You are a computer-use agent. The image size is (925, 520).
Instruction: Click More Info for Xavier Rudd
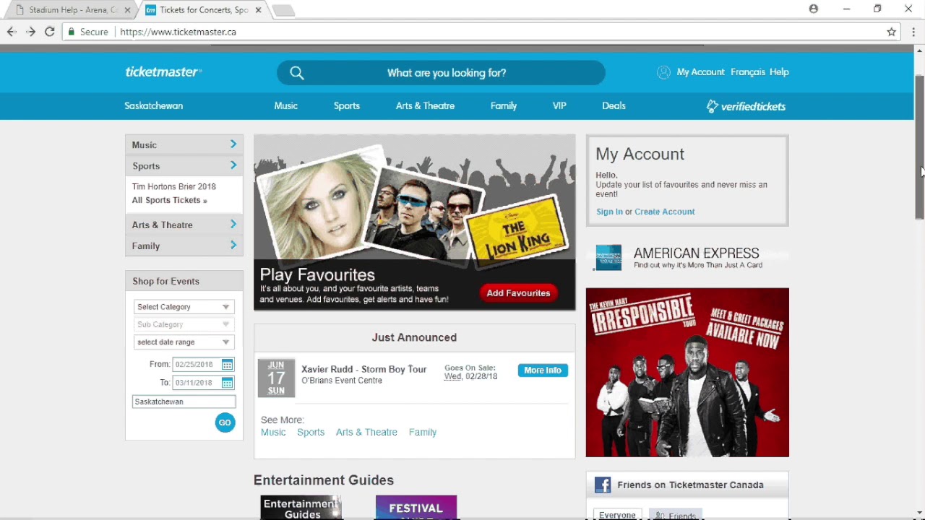pos(543,370)
